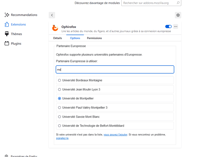Image resolution: width=201 pixels, height=157 pixels.
Task: Pick Université Savoie Mont Blanc
Action: pyautogui.click(x=115, y=117)
